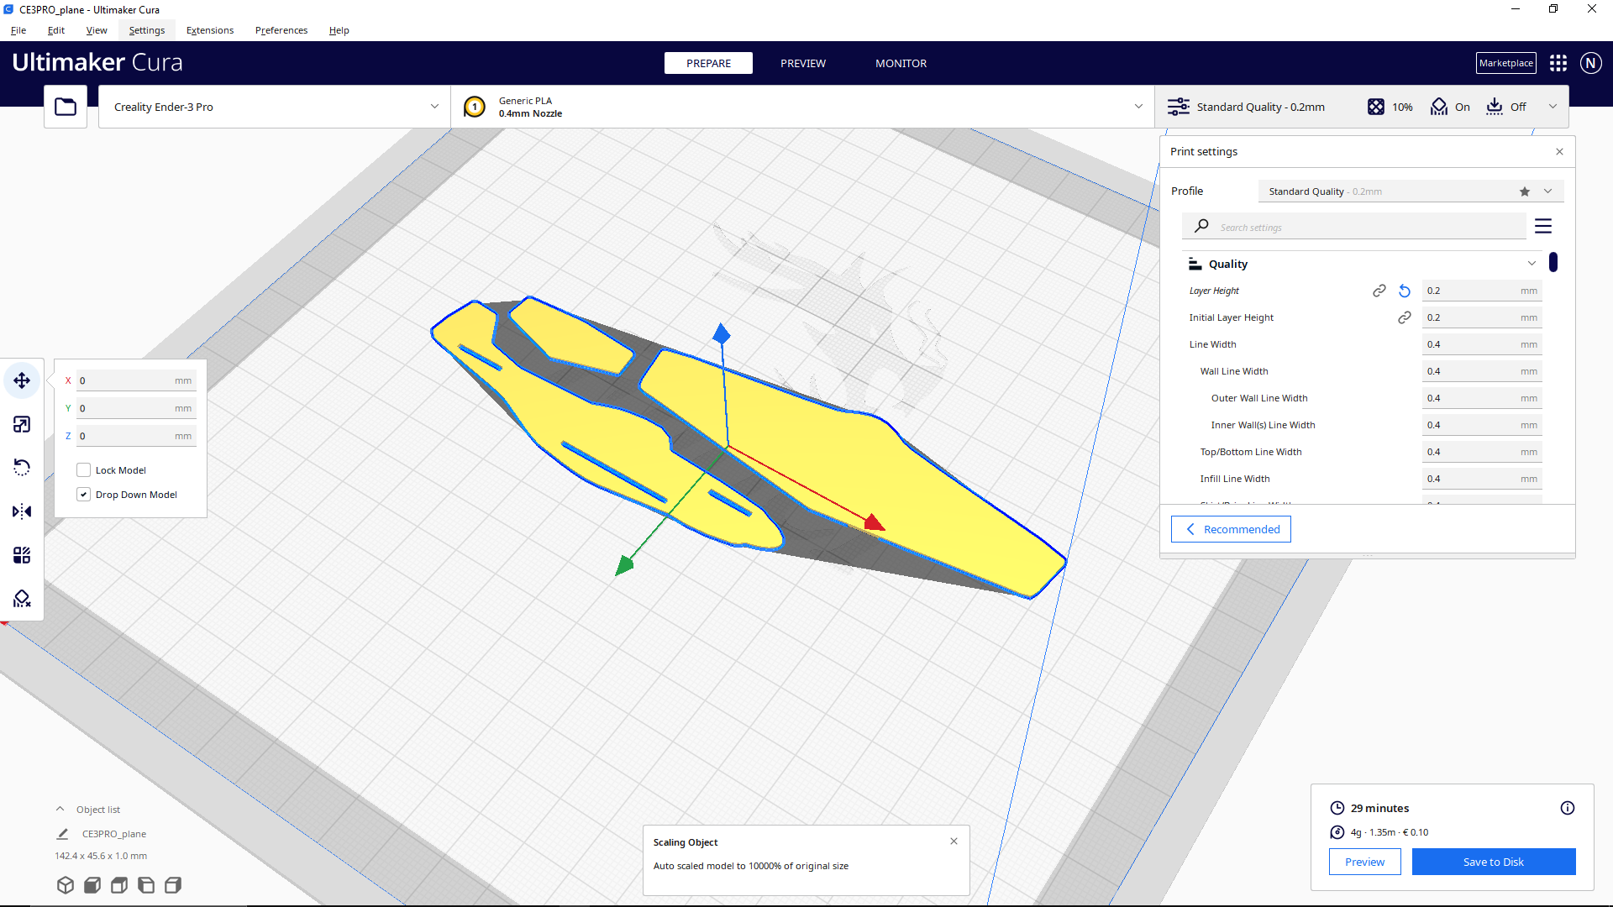Viewport: 1613px width, 907px height.
Task: Reset Layer Height to profile value
Action: (1405, 291)
